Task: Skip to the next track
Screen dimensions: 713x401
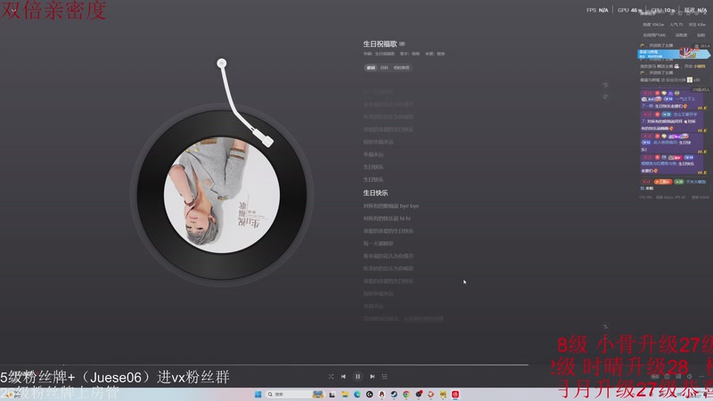Action: tap(372, 376)
